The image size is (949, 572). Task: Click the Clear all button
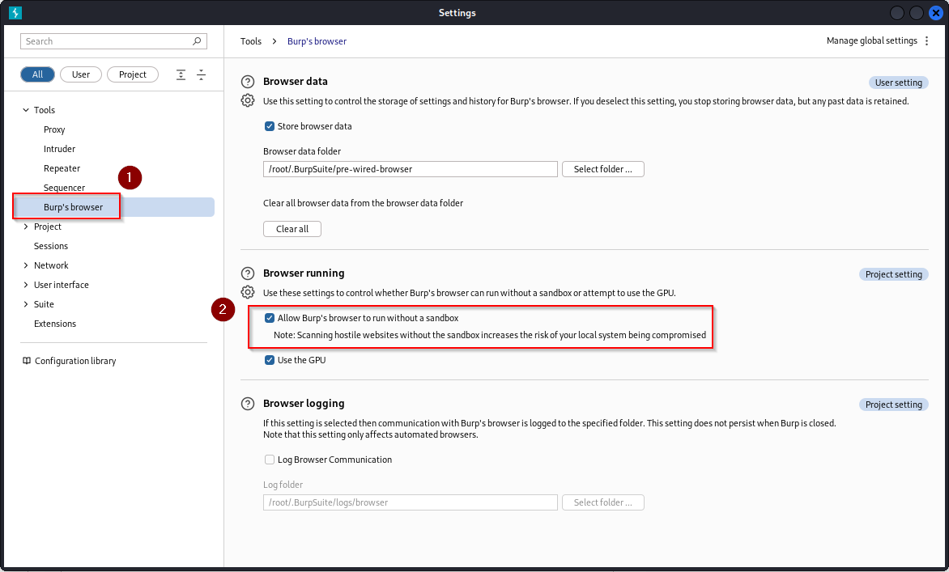point(292,229)
